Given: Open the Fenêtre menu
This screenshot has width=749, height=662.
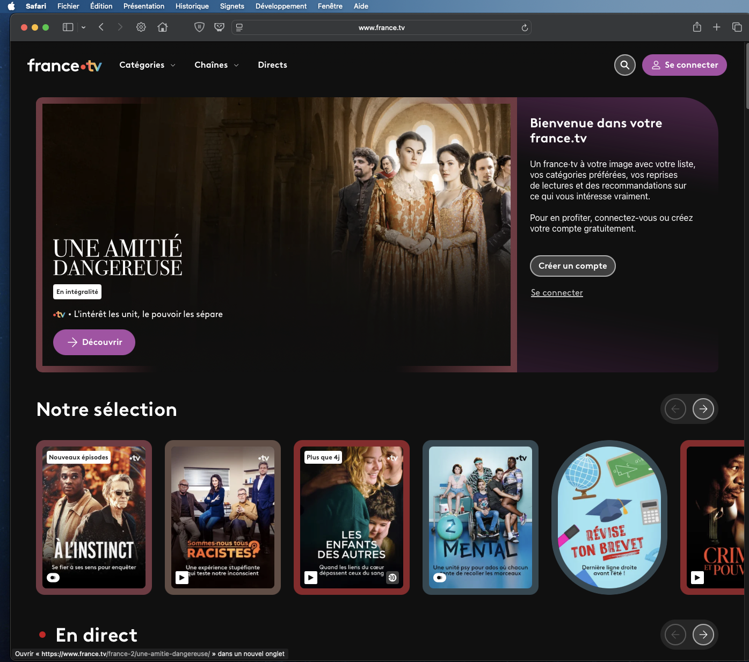Looking at the screenshot, I should pos(330,6).
